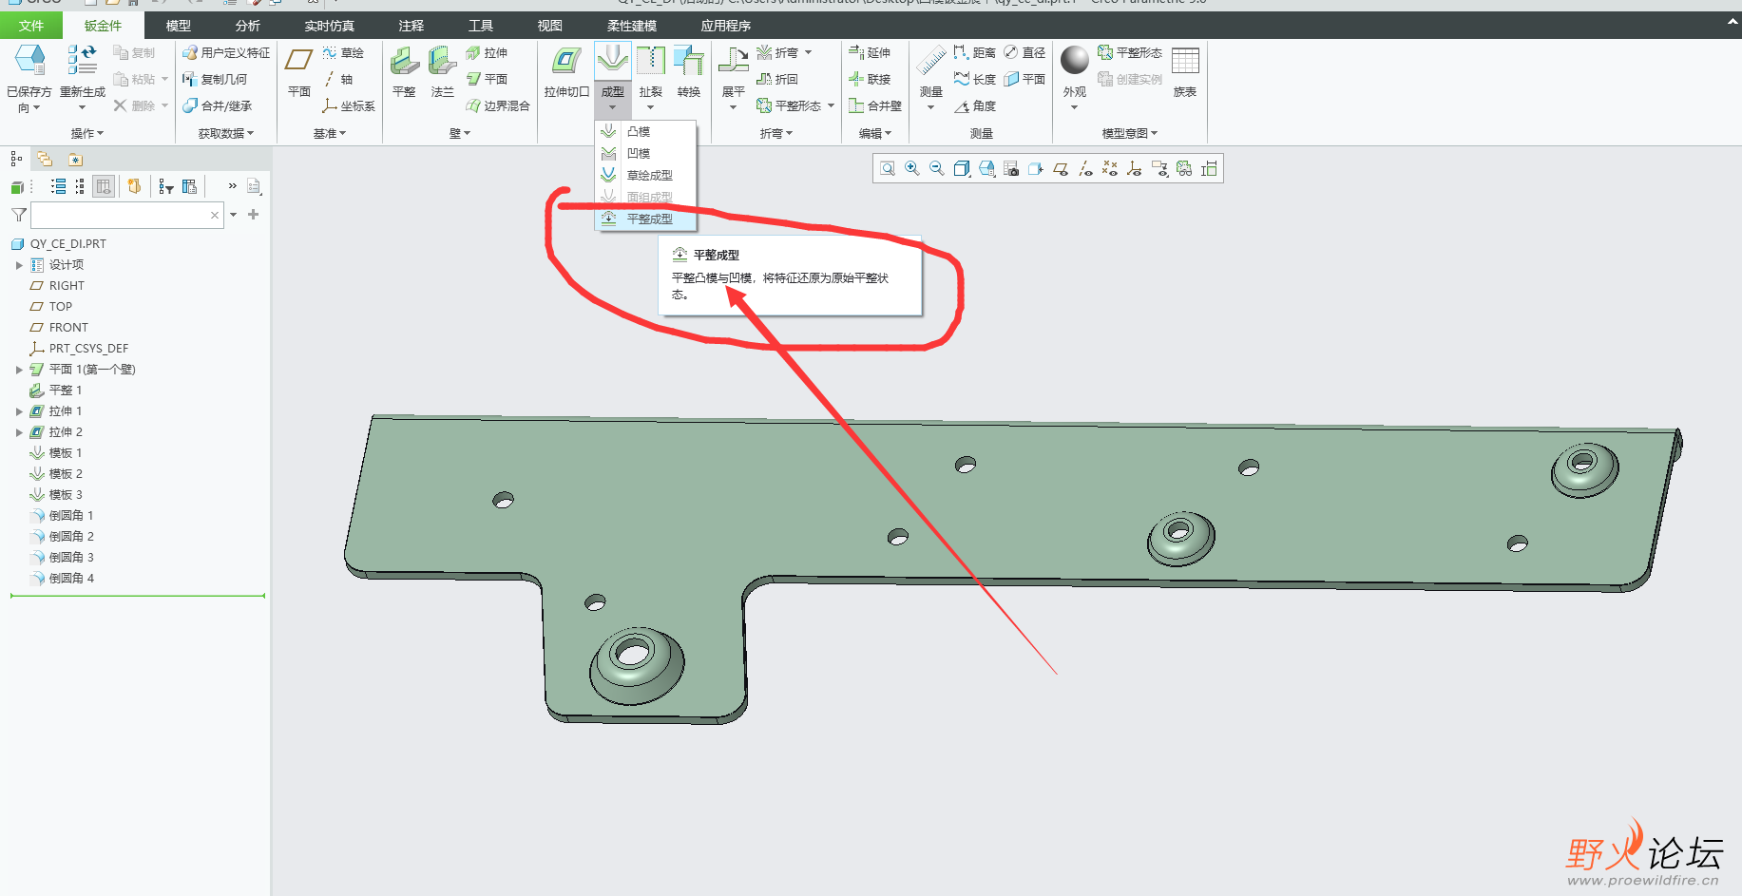Select the RIGHT datum plane tree item
1742x896 pixels.
(x=57, y=286)
